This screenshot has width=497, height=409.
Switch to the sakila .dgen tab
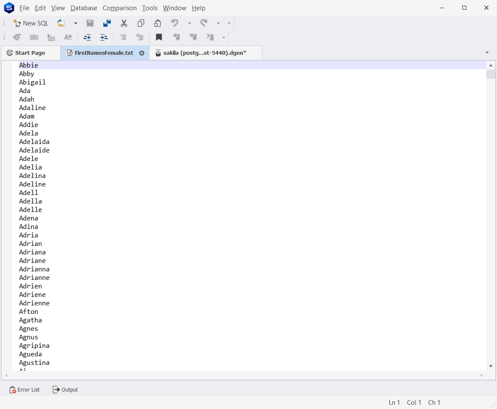pos(205,53)
